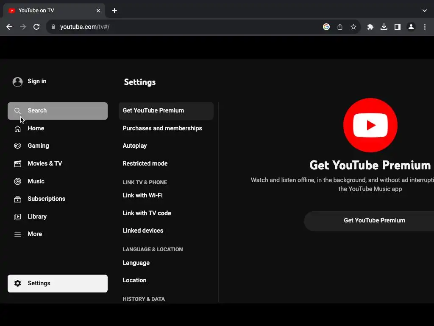
Task: Click the Library icon in sidebar
Action: (x=17, y=217)
